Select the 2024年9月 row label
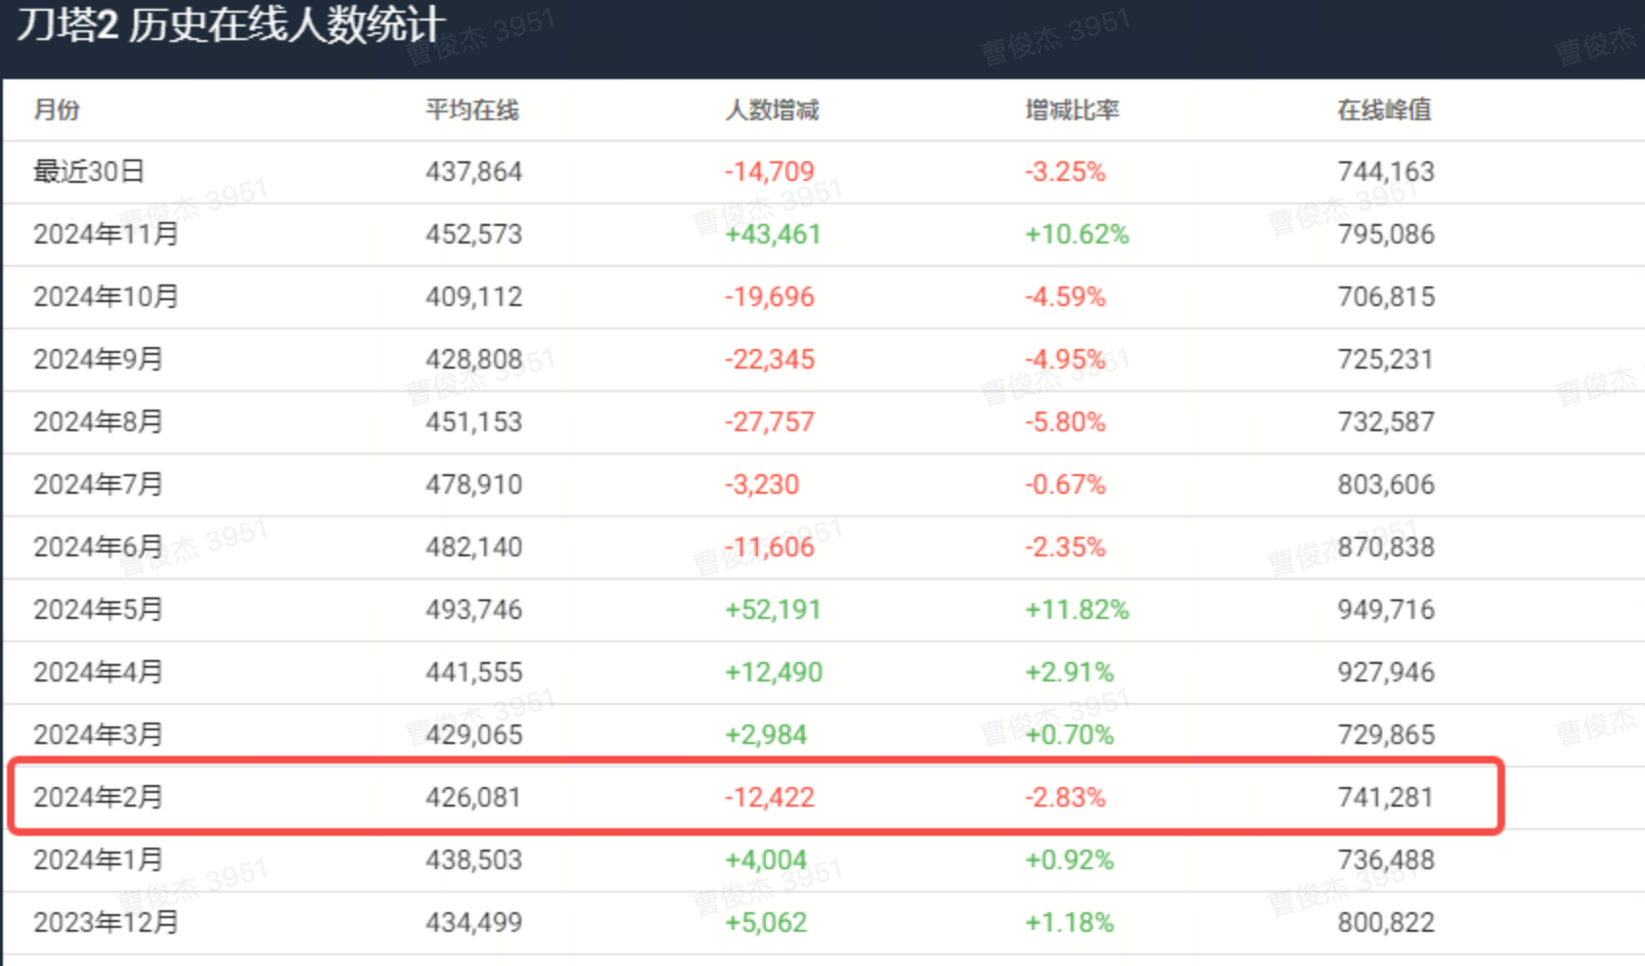 point(98,360)
